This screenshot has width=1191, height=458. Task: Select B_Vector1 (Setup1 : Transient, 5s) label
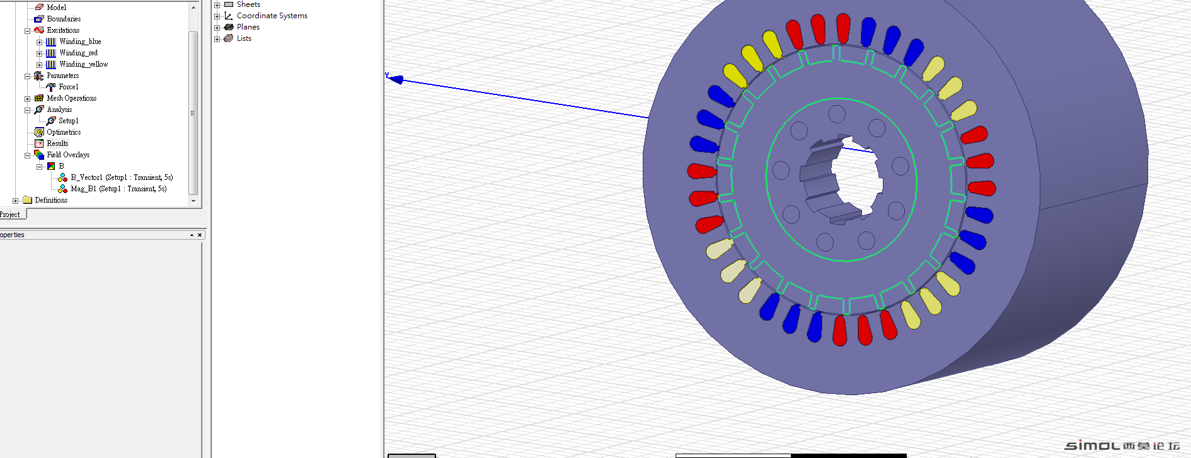coord(122,177)
